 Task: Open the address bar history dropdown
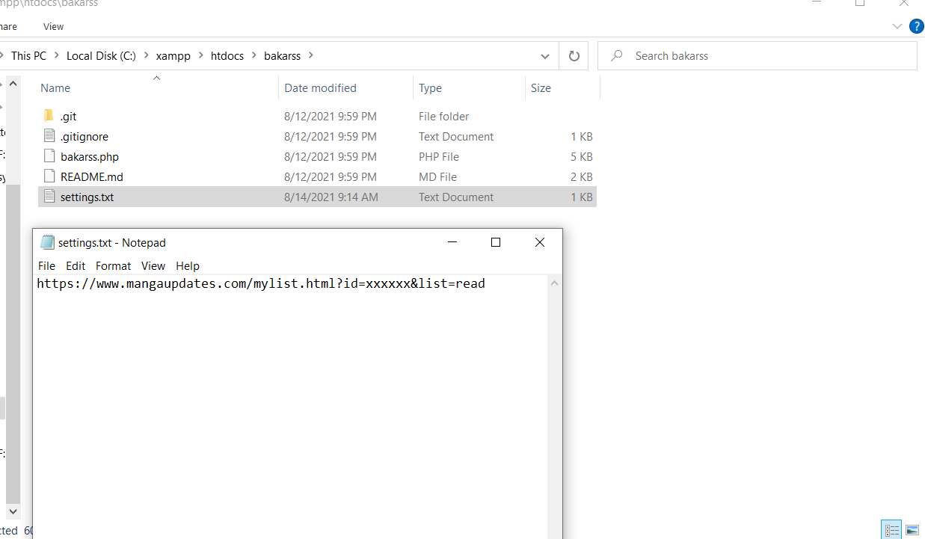point(544,56)
